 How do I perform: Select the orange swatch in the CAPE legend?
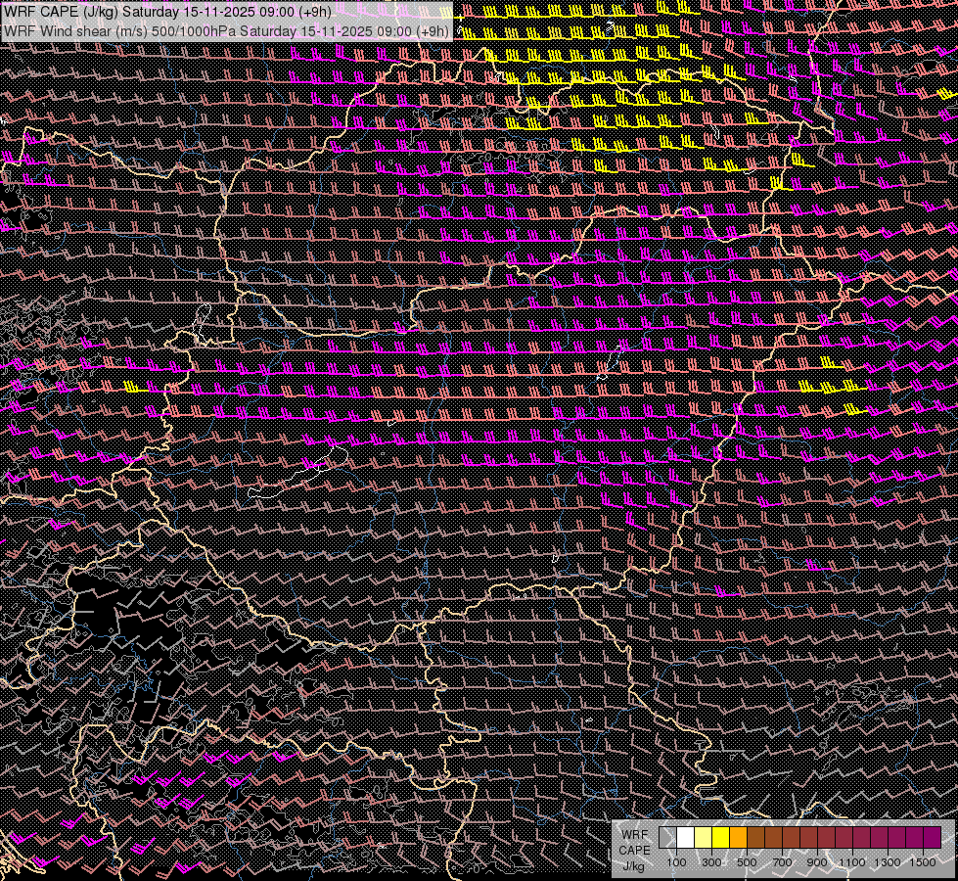point(738,838)
